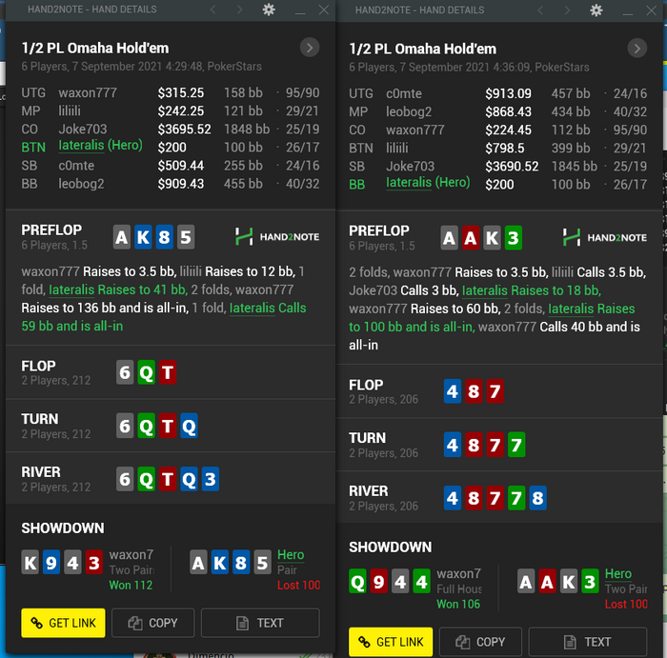Select waxon777 on UTG row in left window
Screen dimensions: 667x658
coord(88,92)
